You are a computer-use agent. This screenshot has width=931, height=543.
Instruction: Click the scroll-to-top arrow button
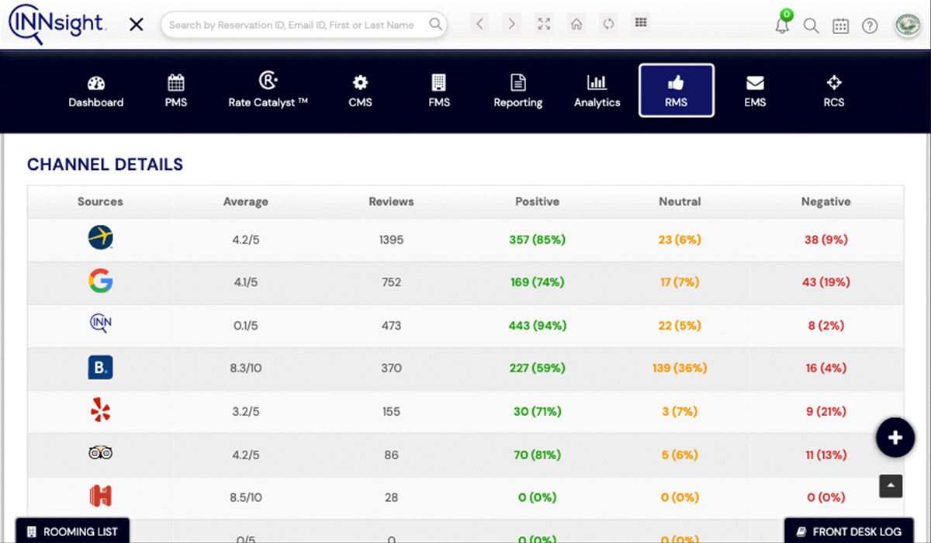891,486
